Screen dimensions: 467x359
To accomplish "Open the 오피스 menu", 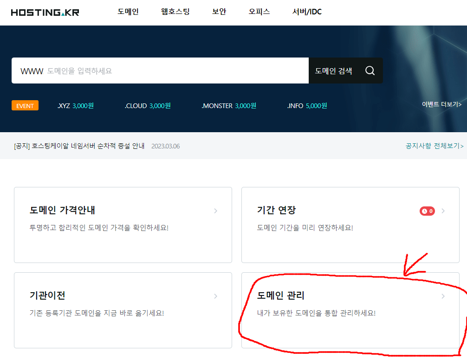I will coord(259,12).
